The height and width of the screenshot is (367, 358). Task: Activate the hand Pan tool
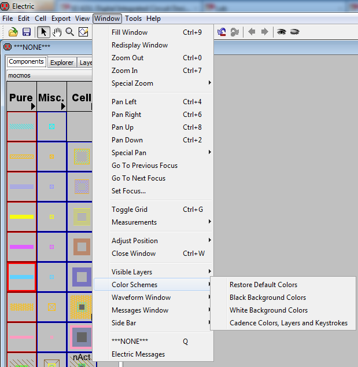(x=57, y=32)
